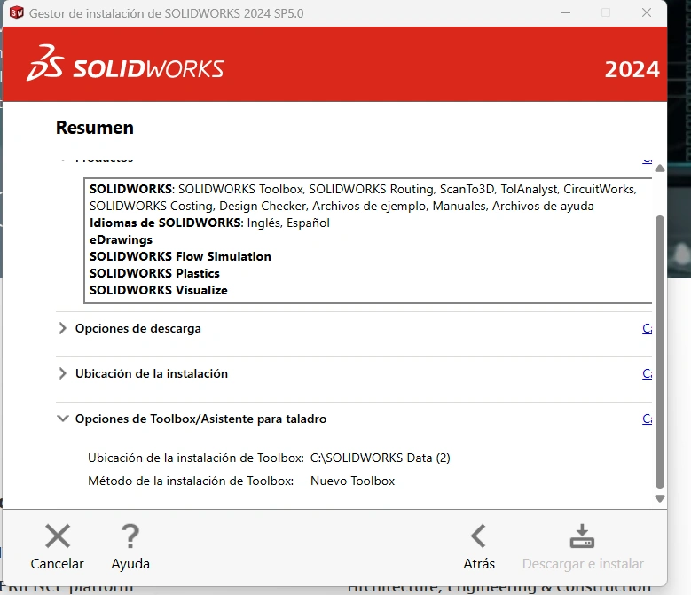
Task: Click the vertical scrollbar thumb
Action: click(x=660, y=352)
